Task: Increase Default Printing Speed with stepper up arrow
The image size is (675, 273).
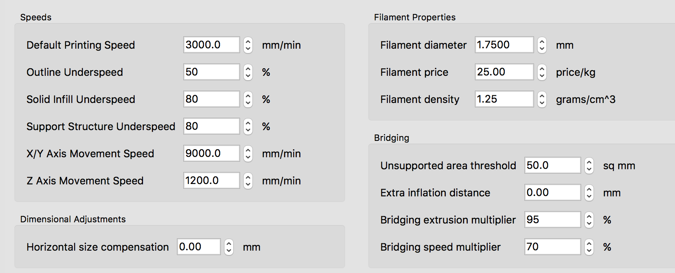Action: [248, 41]
